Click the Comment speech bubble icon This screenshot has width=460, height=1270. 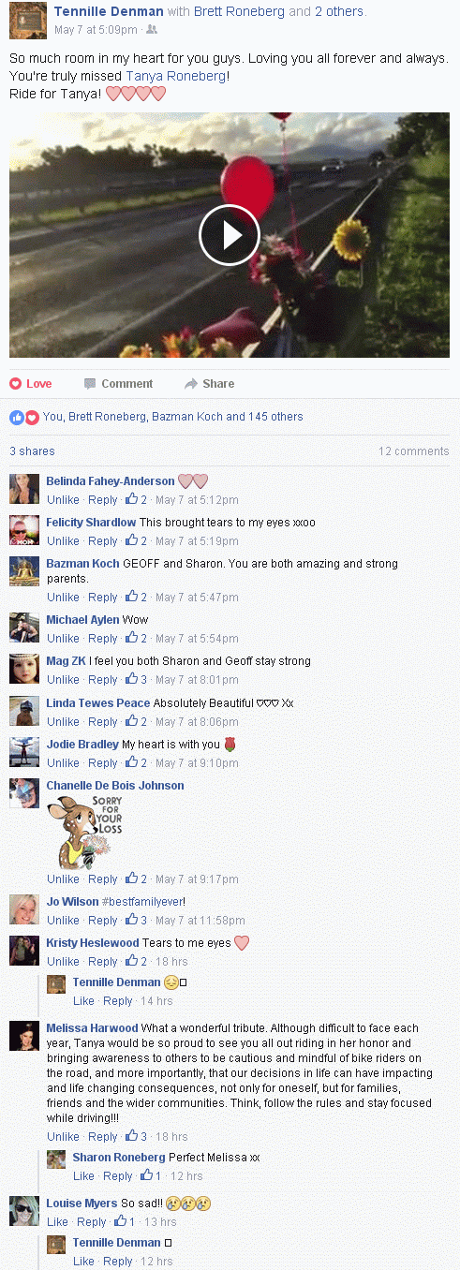point(90,384)
